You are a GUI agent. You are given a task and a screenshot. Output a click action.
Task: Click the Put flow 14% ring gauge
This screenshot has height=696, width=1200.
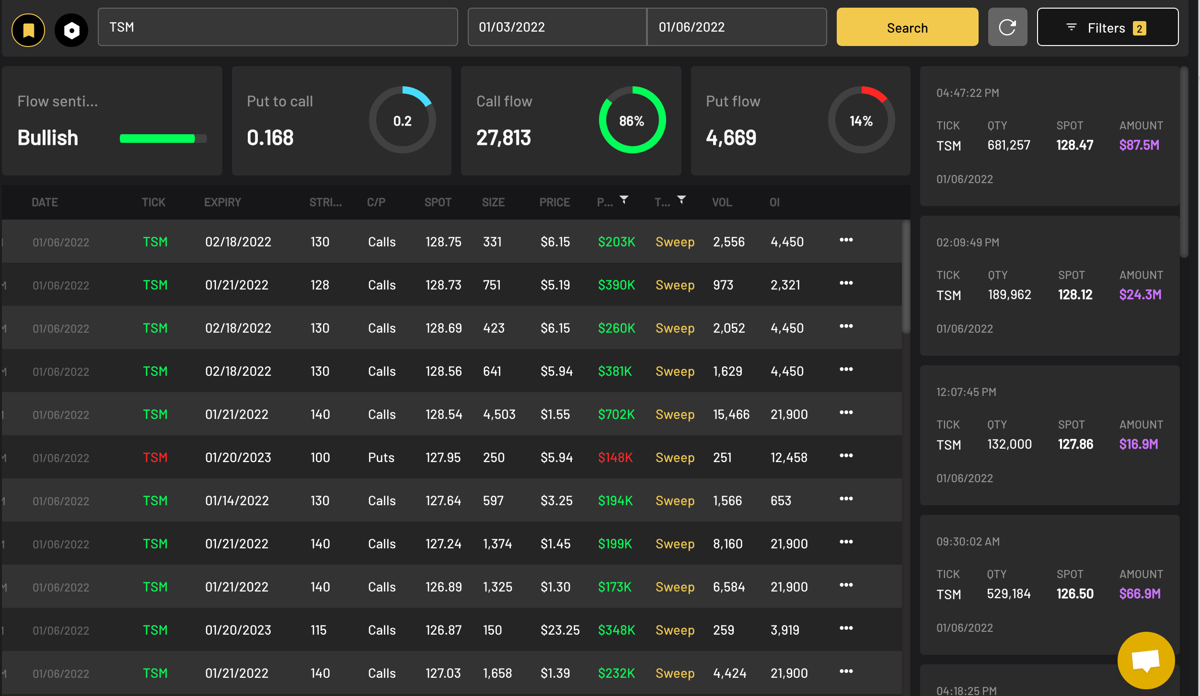(861, 120)
